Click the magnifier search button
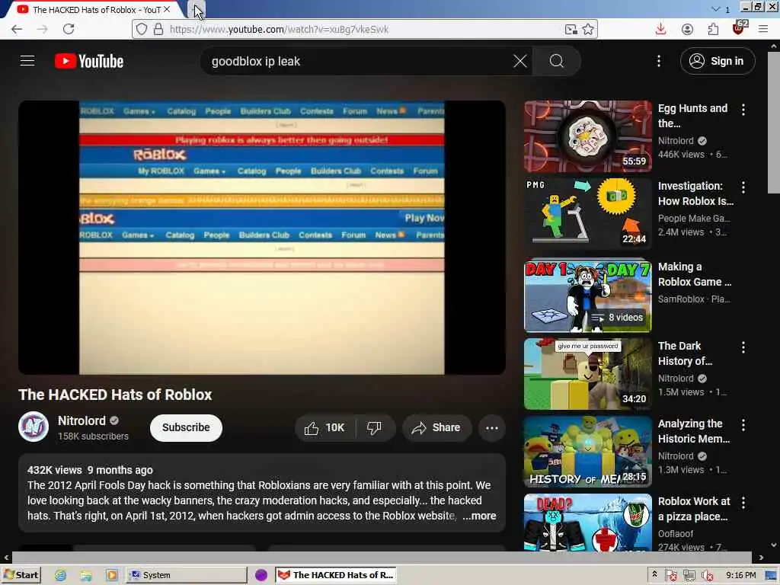 557,61
